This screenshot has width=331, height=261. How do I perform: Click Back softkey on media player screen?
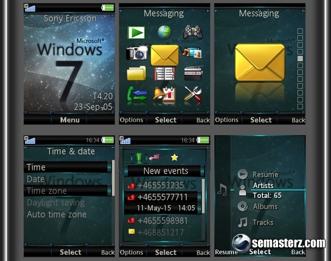298,252
